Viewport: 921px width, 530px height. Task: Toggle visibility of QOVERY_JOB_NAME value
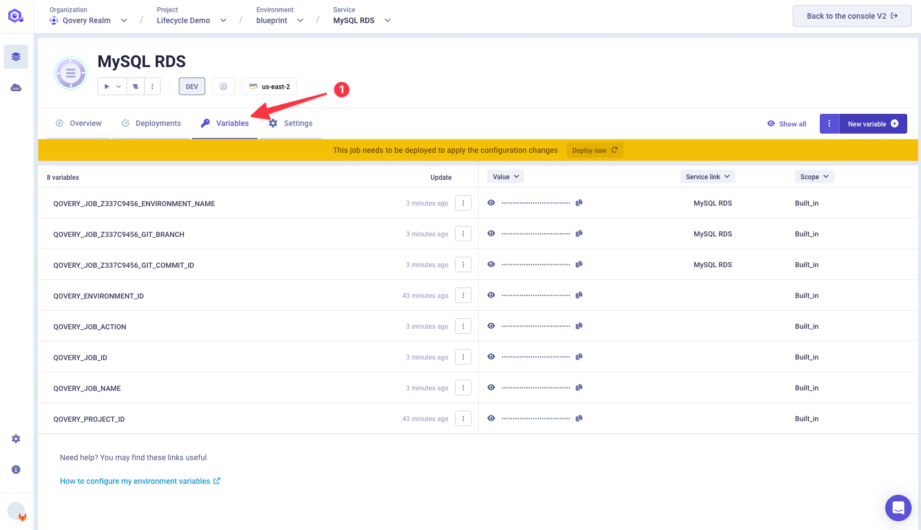(491, 387)
